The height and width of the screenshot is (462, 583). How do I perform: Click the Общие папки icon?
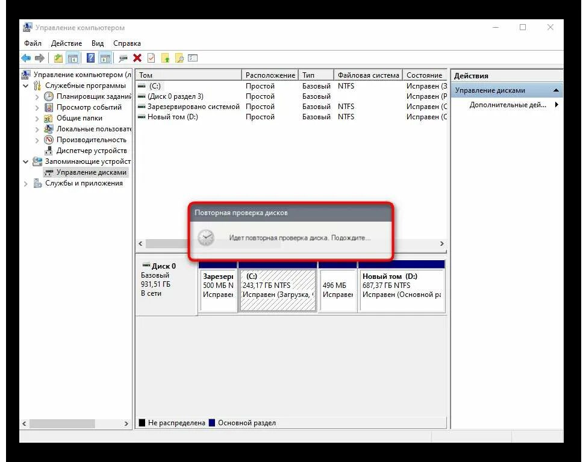pyautogui.click(x=48, y=118)
